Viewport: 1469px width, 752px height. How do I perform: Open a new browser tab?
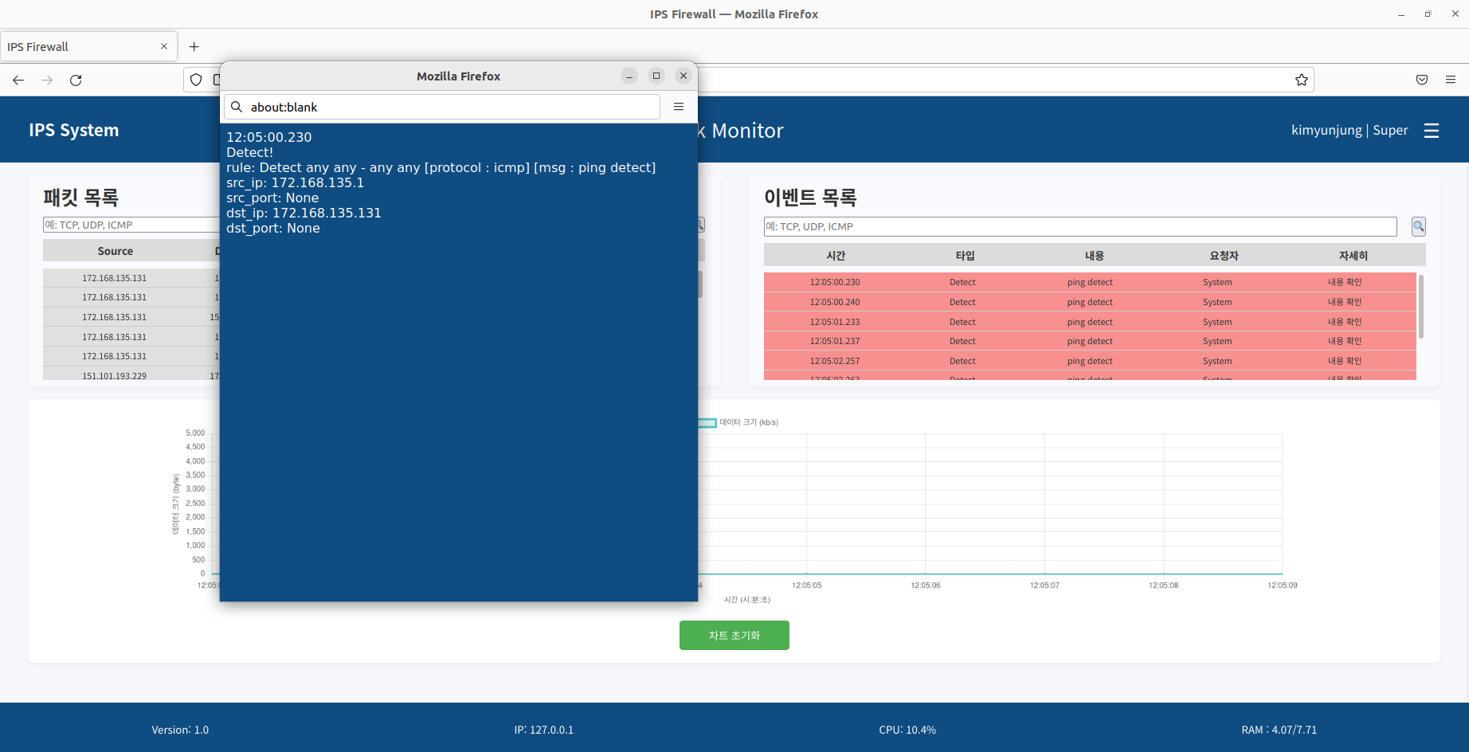(x=194, y=47)
